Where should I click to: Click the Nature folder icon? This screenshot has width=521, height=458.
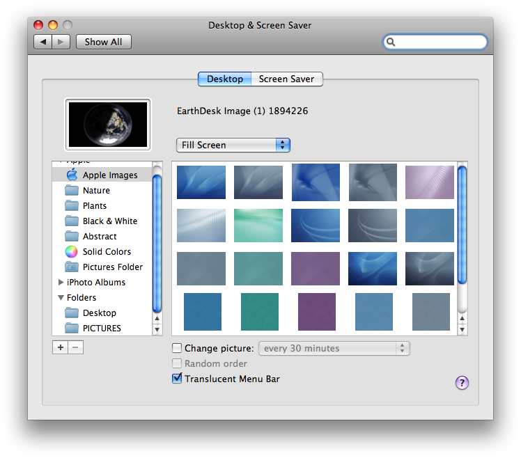[72, 190]
